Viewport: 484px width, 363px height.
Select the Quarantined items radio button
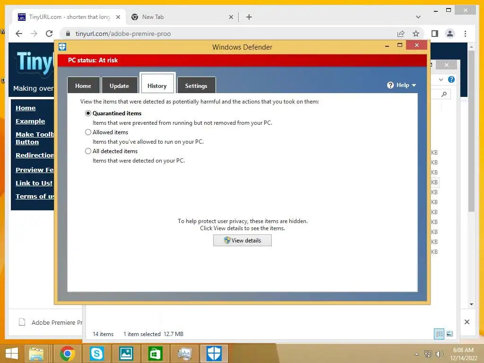[88, 113]
